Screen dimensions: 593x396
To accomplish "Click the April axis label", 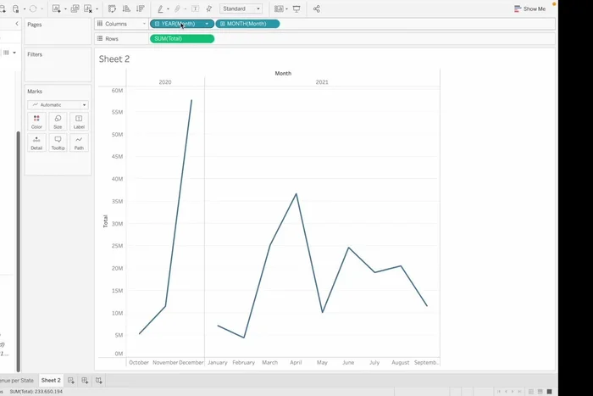I will (296, 362).
